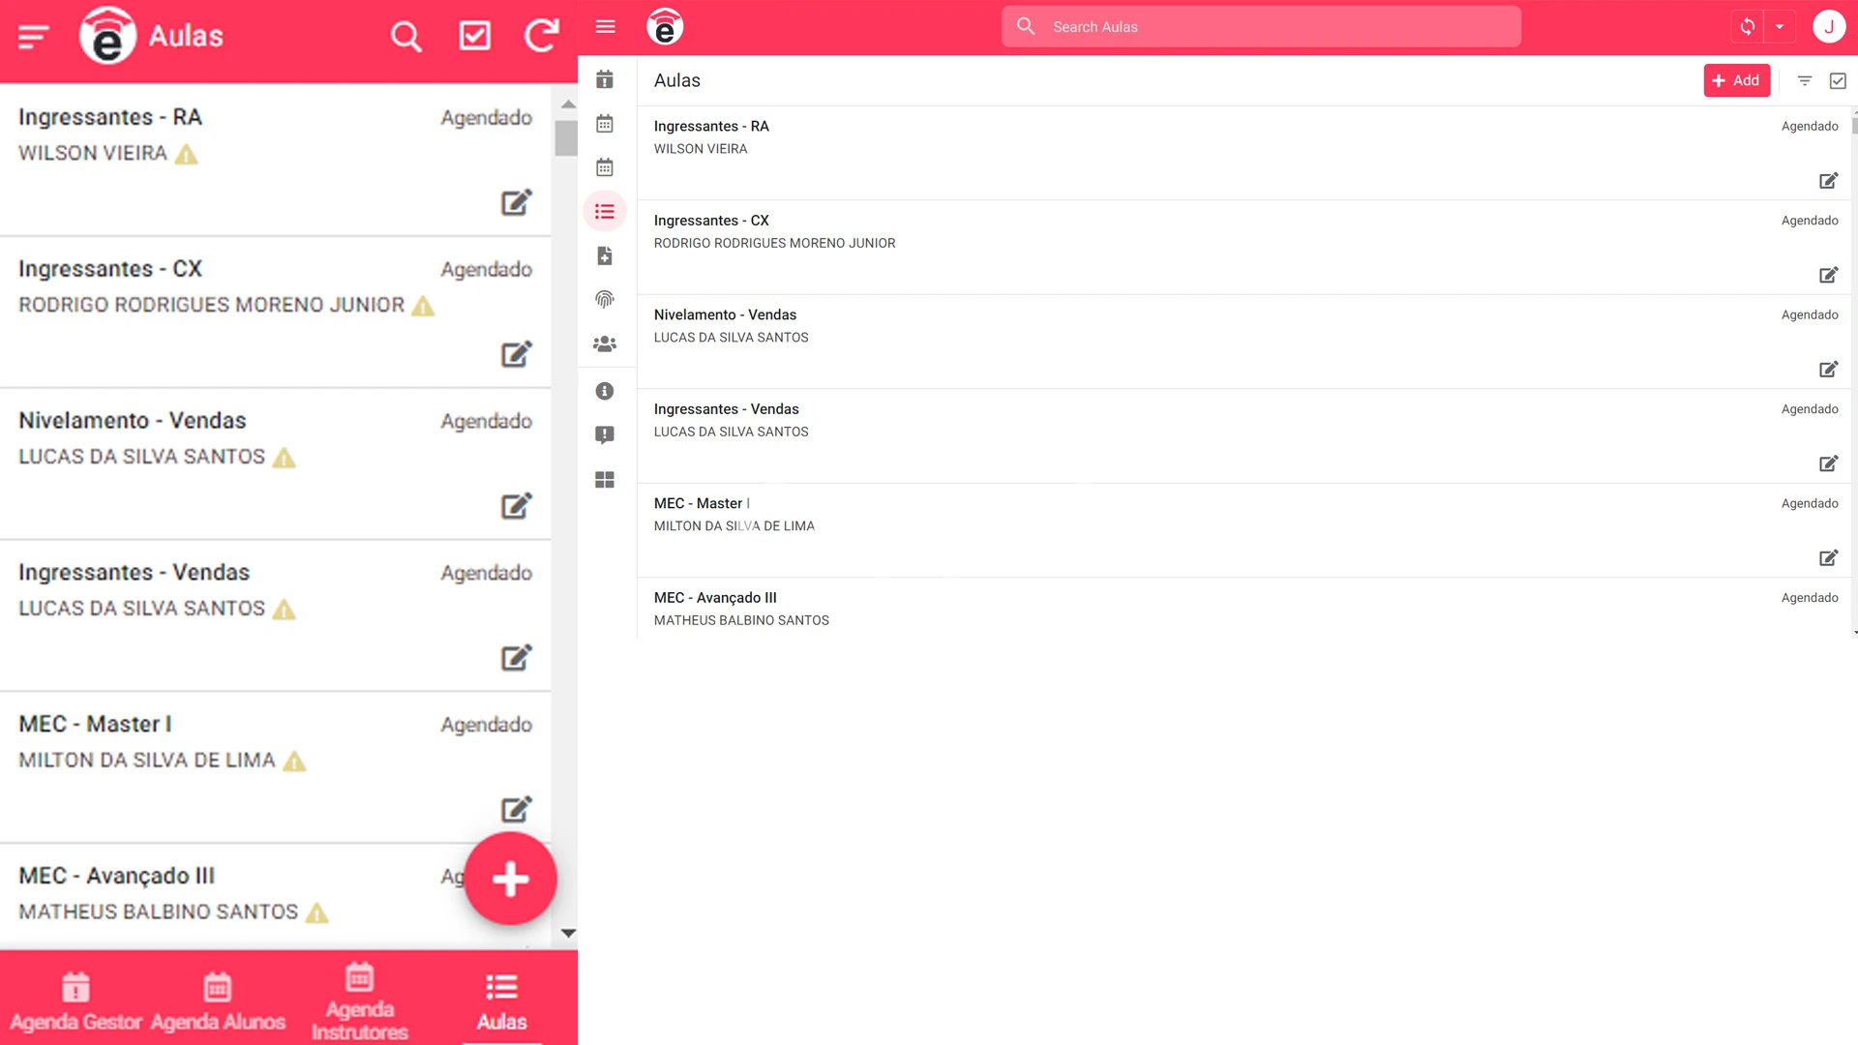
Task: Toggle the selection checkbox in mobile header
Action: 474,36
